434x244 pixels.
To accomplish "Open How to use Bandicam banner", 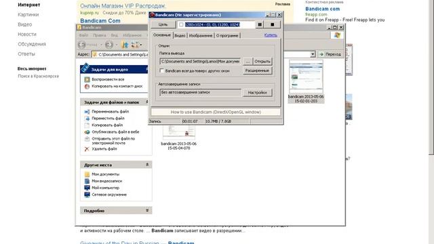I will [x=216, y=112].
